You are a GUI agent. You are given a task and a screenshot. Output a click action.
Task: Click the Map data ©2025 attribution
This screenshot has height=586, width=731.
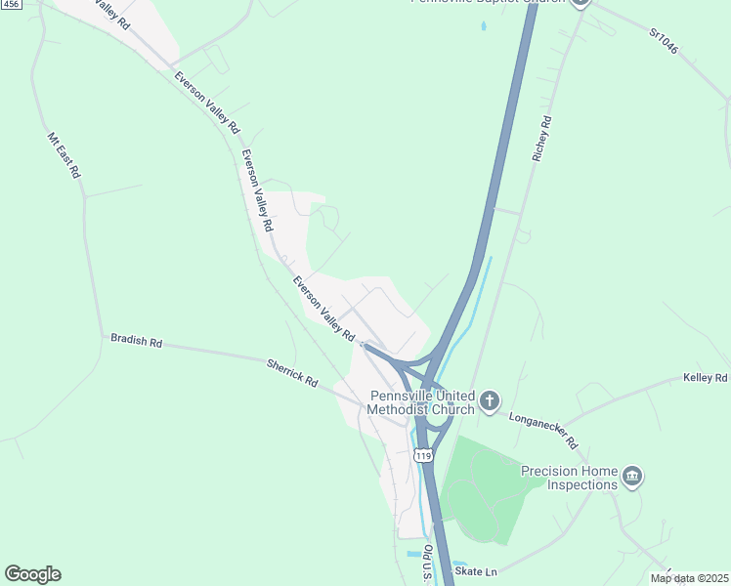click(x=689, y=578)
